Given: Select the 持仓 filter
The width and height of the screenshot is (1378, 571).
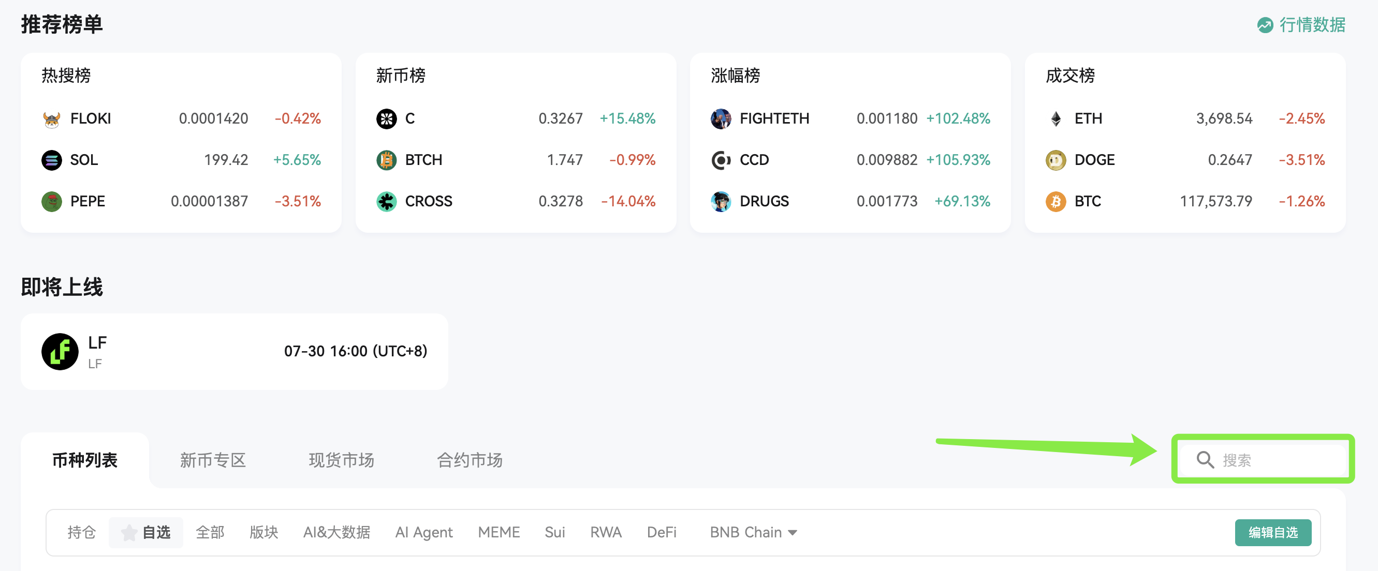Looking at the screenshot, I should coord(81,532).
